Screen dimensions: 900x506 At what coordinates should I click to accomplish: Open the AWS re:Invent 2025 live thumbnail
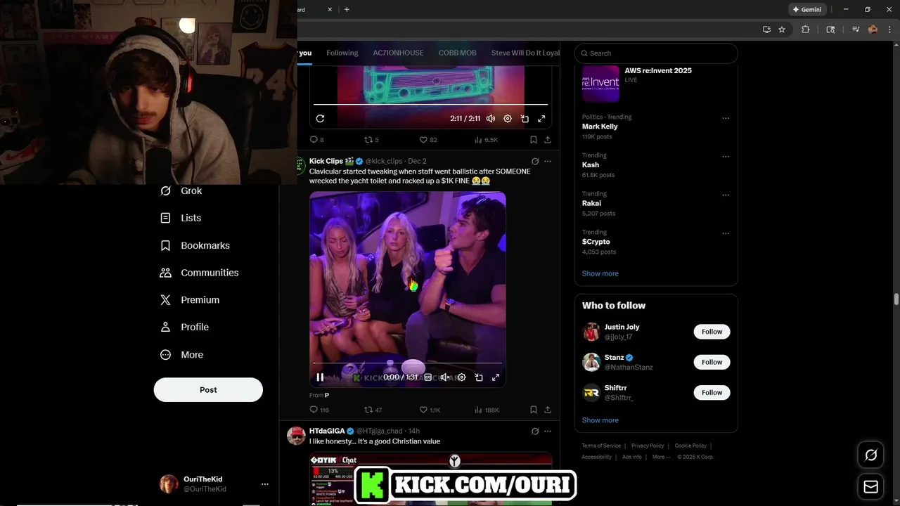click(x=600, y=84)
